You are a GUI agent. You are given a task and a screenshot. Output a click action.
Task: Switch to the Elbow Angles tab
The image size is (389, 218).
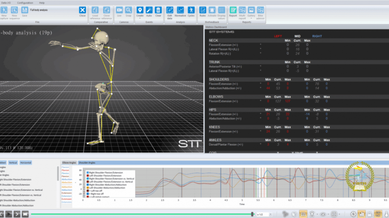[69, 163]
